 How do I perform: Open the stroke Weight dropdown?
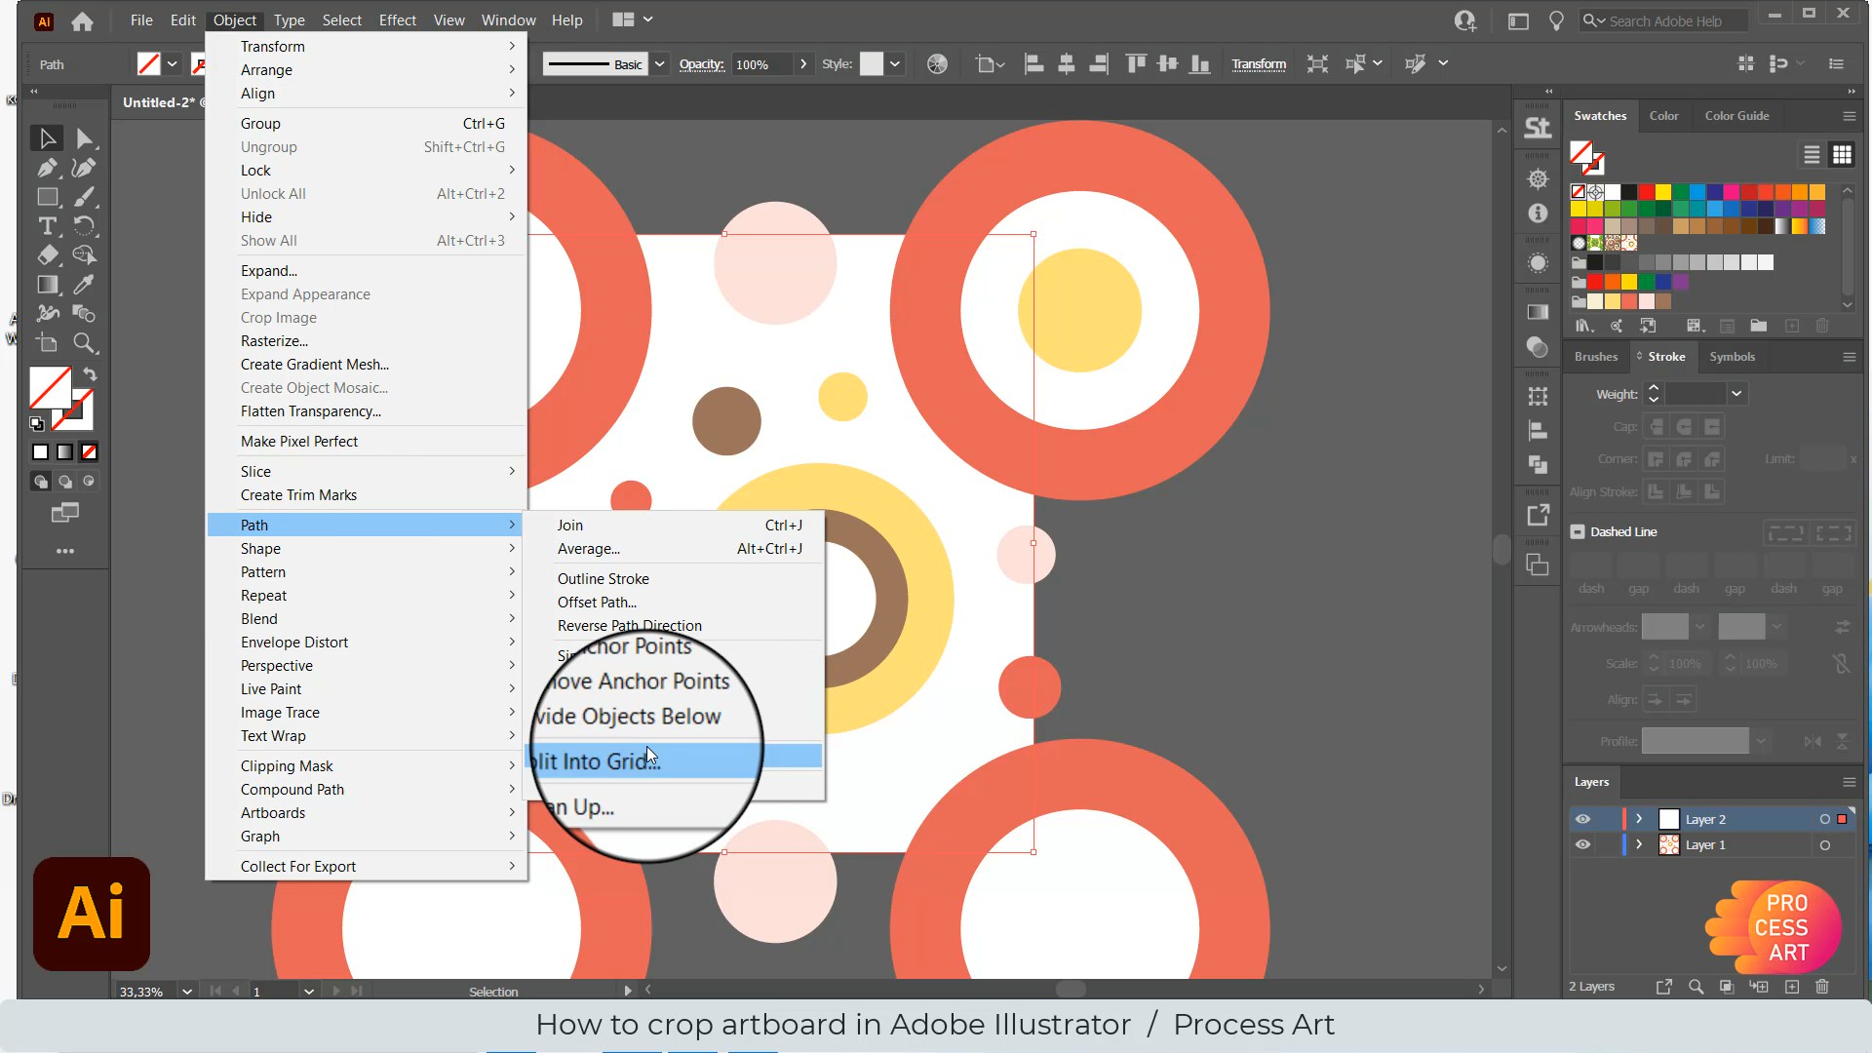(x=1736, y=394)
